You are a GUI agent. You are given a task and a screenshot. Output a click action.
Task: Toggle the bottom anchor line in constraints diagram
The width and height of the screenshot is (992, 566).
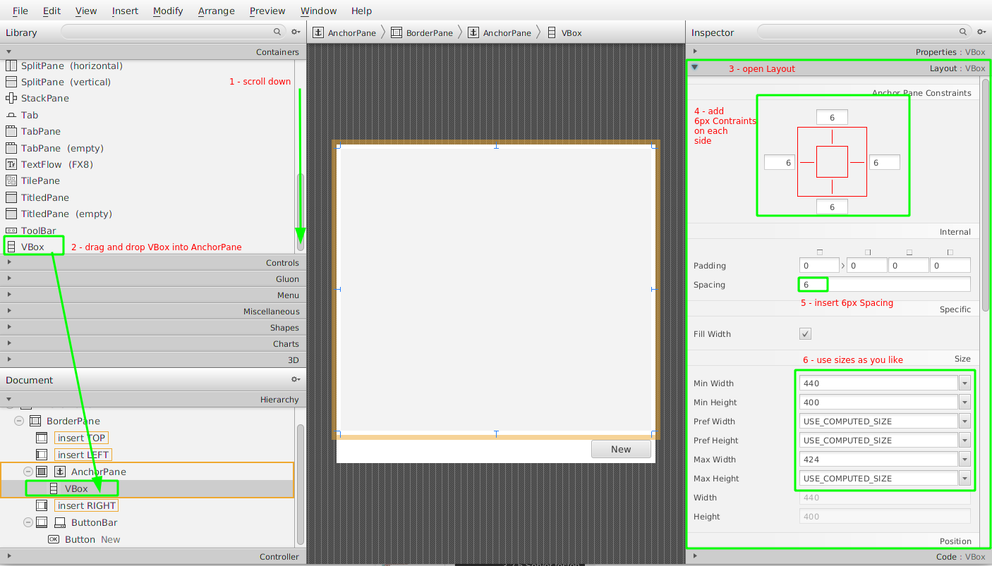[832, 187]
